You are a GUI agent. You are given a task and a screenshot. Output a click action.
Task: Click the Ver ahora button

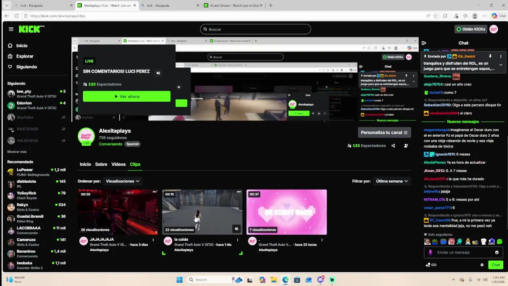point(127,97)
